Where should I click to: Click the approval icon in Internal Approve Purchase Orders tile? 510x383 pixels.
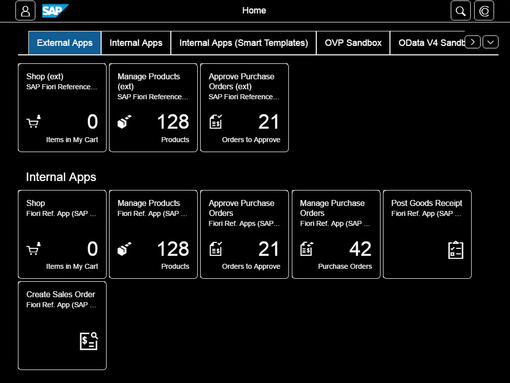click(216, 248)
